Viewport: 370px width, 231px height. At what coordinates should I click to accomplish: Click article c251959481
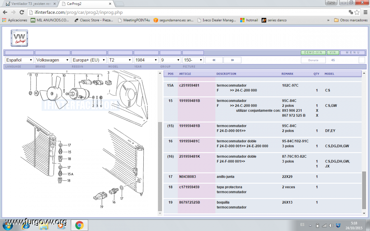[189, 85]
